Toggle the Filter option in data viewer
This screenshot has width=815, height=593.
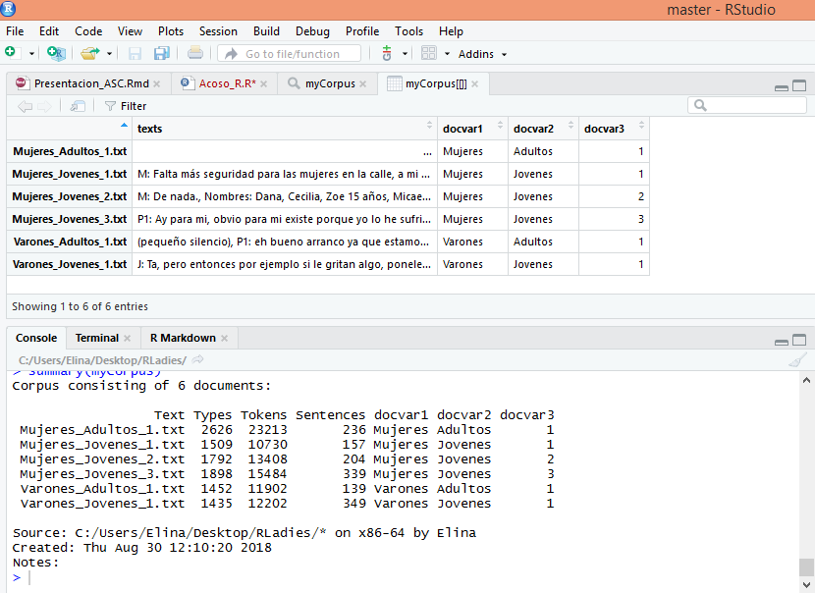click(x=126, y=106)
